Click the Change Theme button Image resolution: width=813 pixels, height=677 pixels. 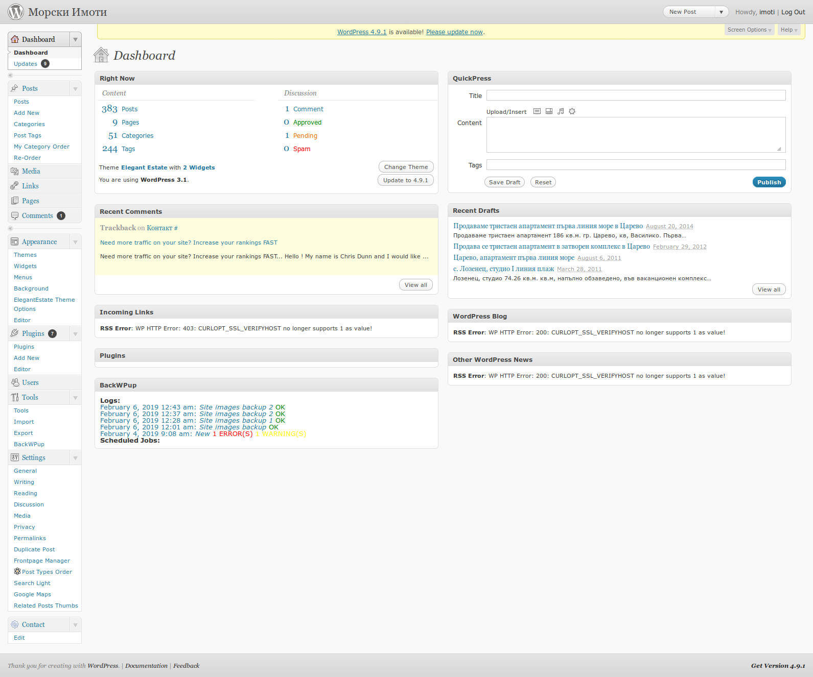(x=406, y=167)
